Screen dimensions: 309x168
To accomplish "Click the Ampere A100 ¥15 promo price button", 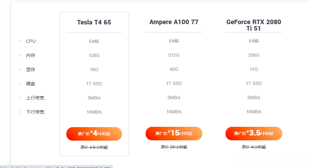I will (x=174, y=134).
